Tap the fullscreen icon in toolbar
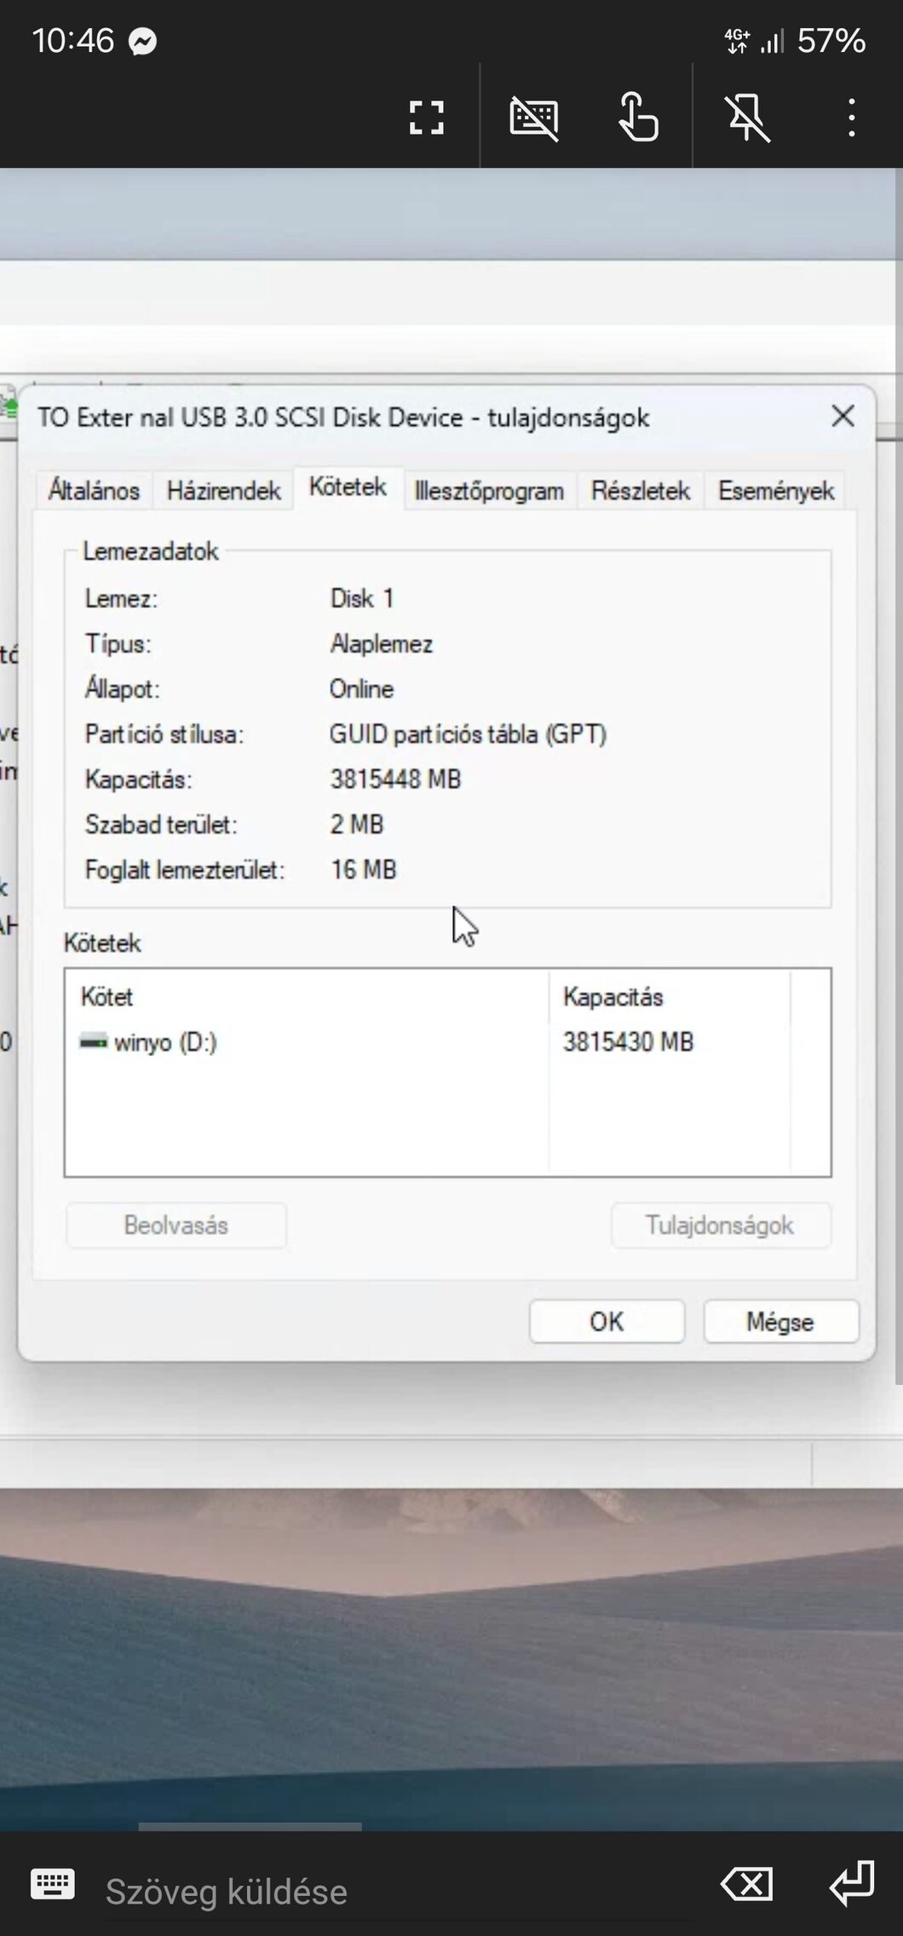The image size is (903, 1936). (426, 118)
